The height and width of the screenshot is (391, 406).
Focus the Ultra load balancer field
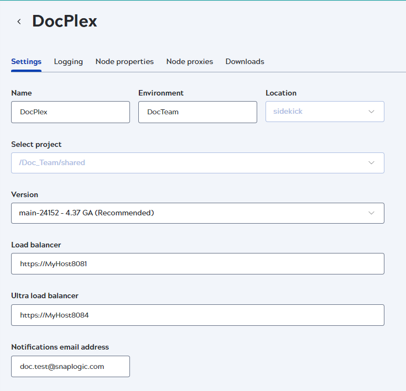197,315
